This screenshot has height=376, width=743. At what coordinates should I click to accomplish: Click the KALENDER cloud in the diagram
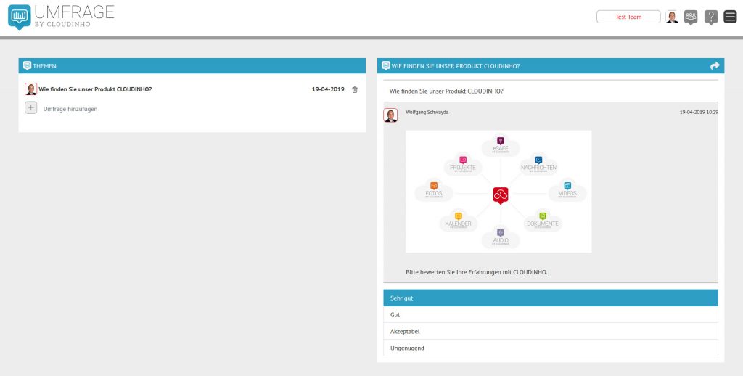459,221
